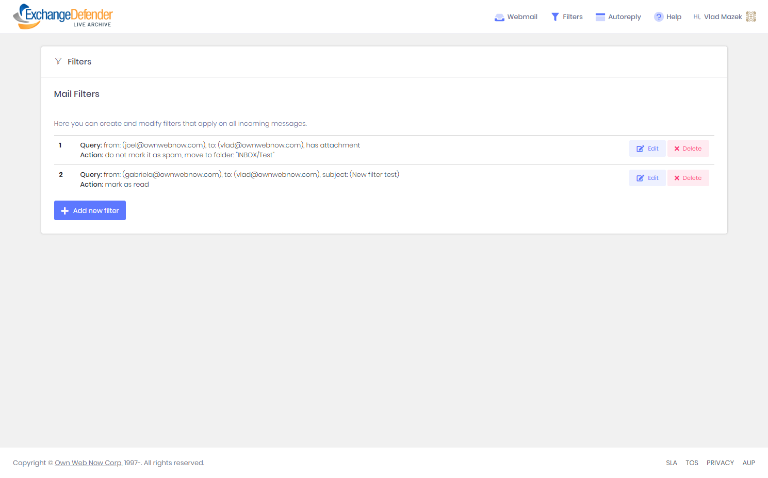Click the ExchangeDefender Live Archive logo
The height and width of the screenshot is (478, 768).
(x=62, y=16)
